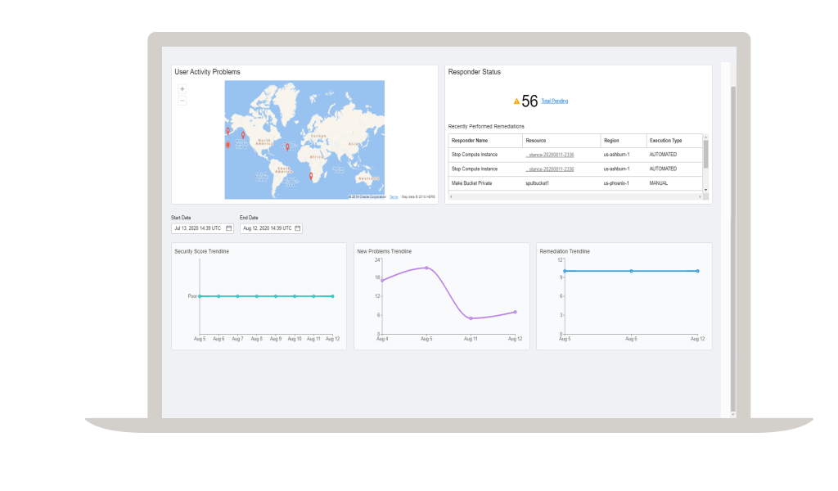Screen dimensions: 838x491
Task: Click the Aug 12 point on Security Score Trendline
Action: [332, 296]
